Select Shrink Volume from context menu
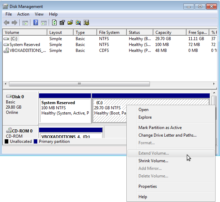 click(171, 161)
